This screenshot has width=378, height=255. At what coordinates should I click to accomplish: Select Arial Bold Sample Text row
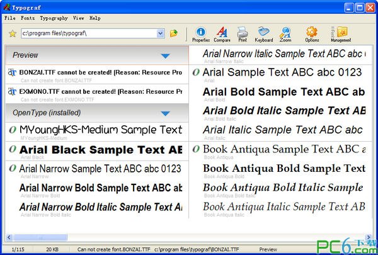pyautogui.click(x=280, y=94)
